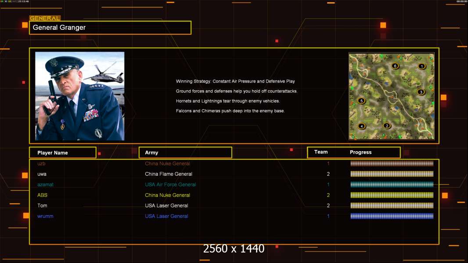The image size is (468, 263).
Task: Click team number for azamat
Action: click(328, 185)
